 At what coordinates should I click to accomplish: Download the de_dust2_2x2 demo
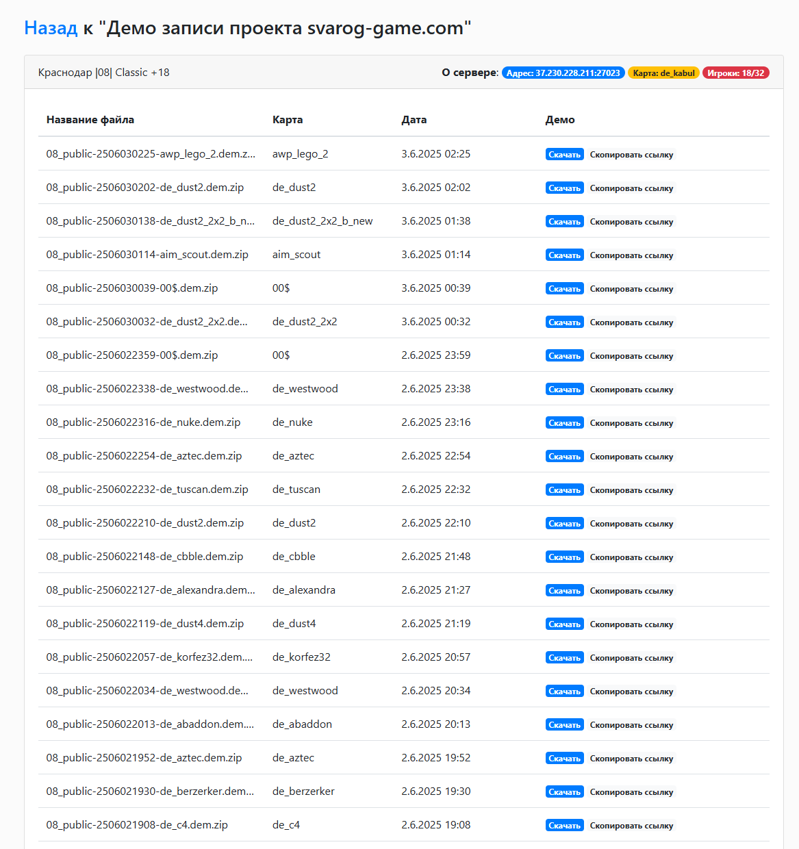pyautogui.click(x=565, y=322)
